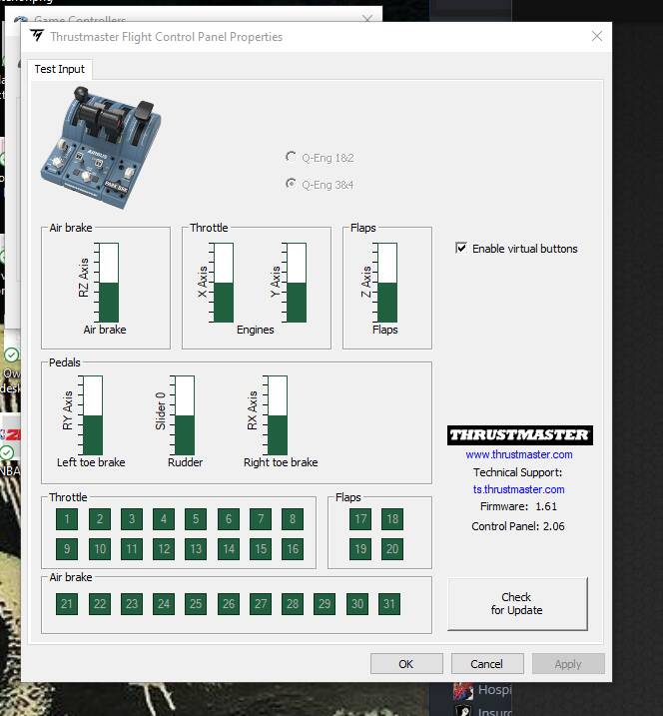Click the Cancel button

coord(486,664)
